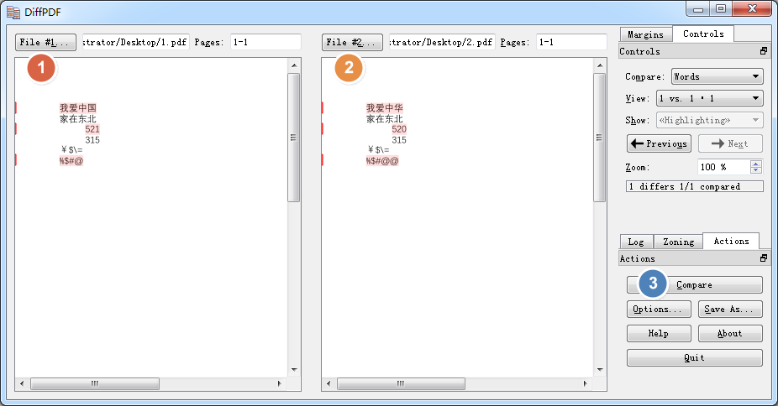Click the right pane scroll down arrow
This screenshot has height=406, width=778.
click(600, 370)
